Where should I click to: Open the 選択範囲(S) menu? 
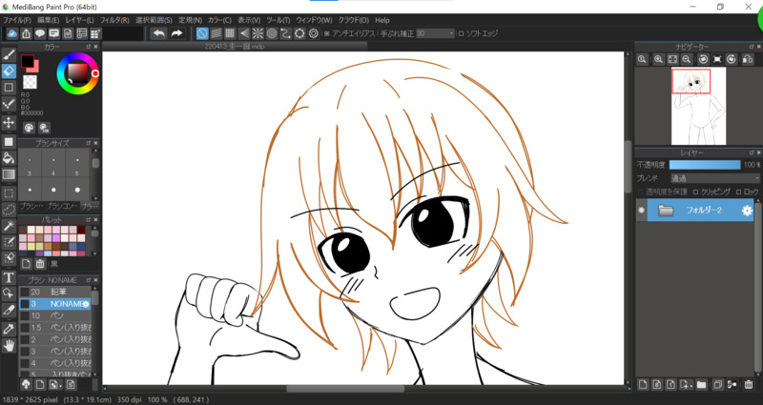click(x=154, y=20)
